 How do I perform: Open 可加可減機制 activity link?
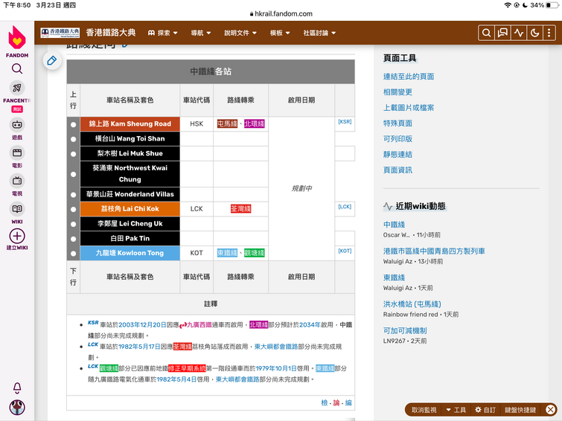(405, 331)
